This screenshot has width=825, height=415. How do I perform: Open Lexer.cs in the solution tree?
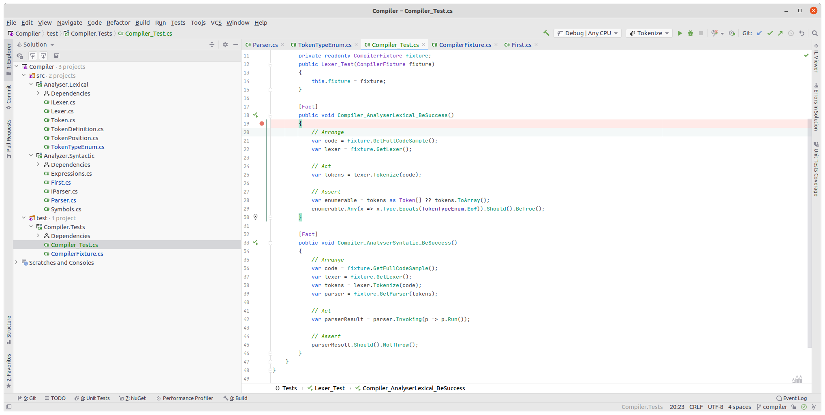click(x=62, y=111)
